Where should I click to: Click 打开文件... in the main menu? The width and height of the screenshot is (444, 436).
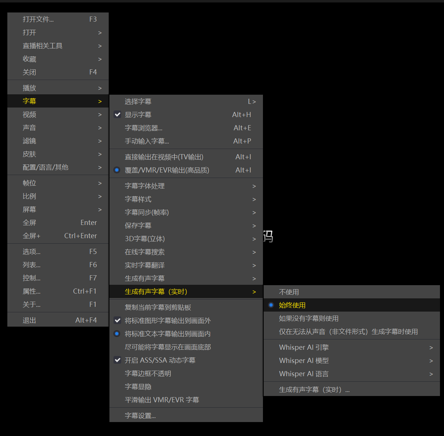(38, 19)
